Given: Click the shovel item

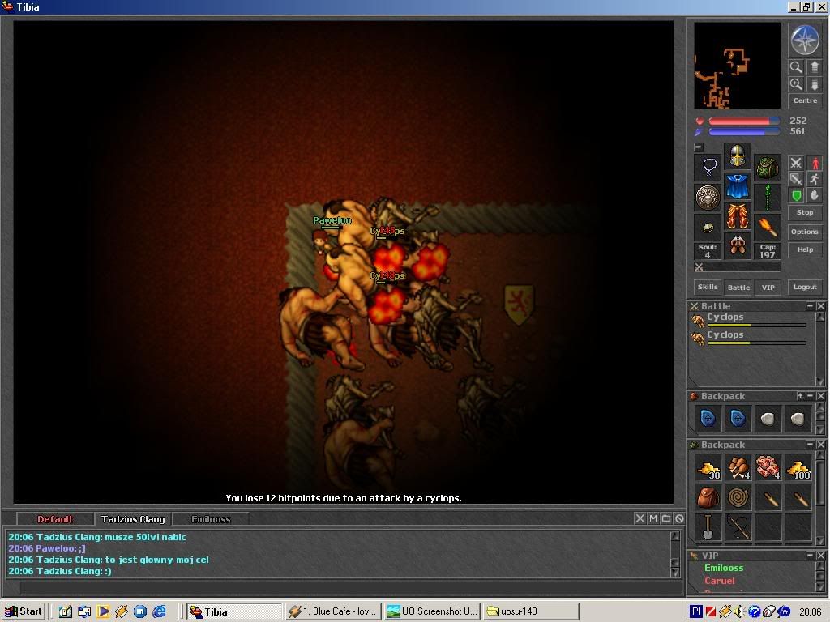Looking at the screenshot, I should (708, 527).
